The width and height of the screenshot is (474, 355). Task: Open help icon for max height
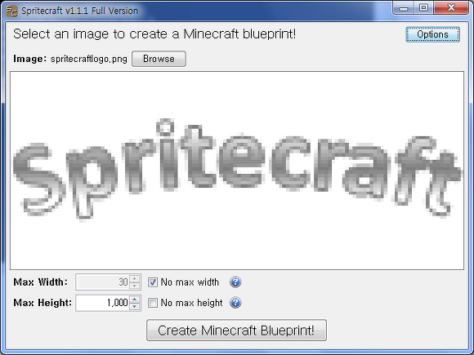coord(235,303)
